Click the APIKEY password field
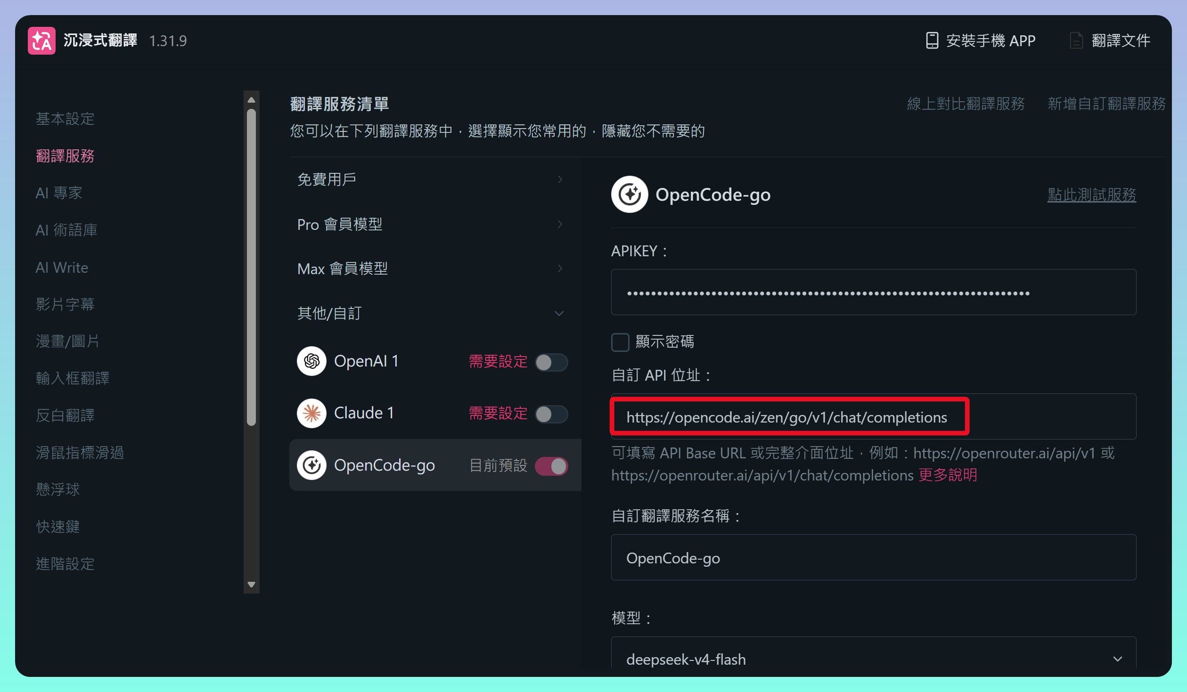 coord(874,292)
